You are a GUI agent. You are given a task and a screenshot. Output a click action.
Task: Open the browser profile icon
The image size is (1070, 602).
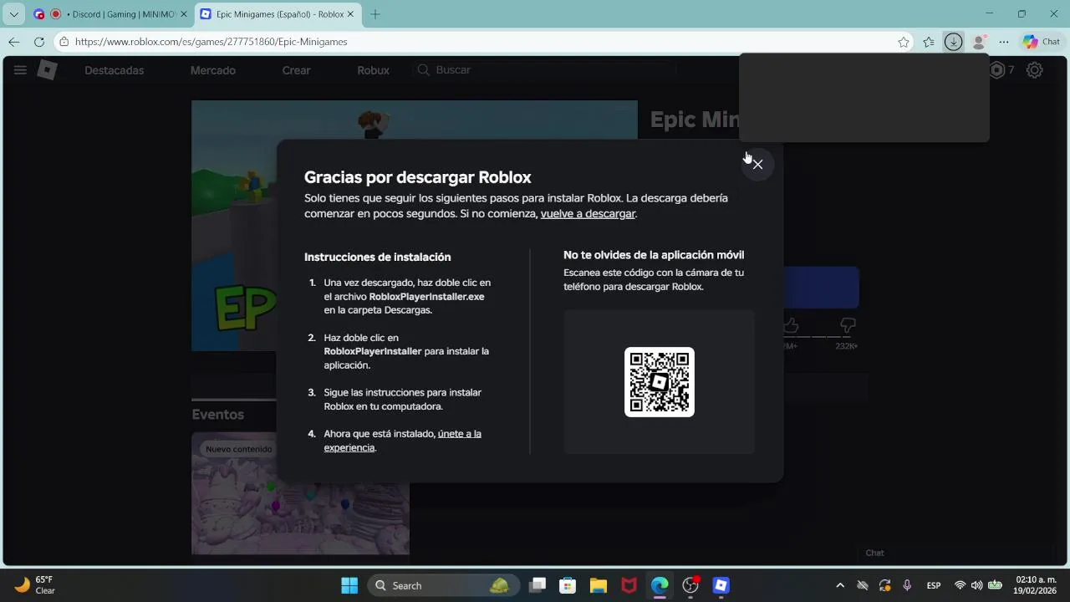[979, 42]
